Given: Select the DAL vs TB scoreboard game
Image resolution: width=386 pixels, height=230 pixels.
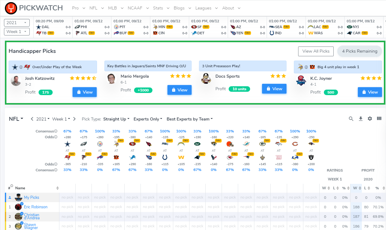Looking at the screenshot, I should click(53, 27).
